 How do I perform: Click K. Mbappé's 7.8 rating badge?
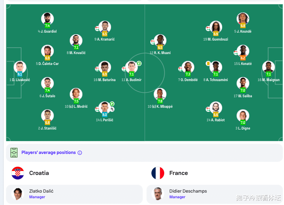pyautogui.click(x=160, y=101)
